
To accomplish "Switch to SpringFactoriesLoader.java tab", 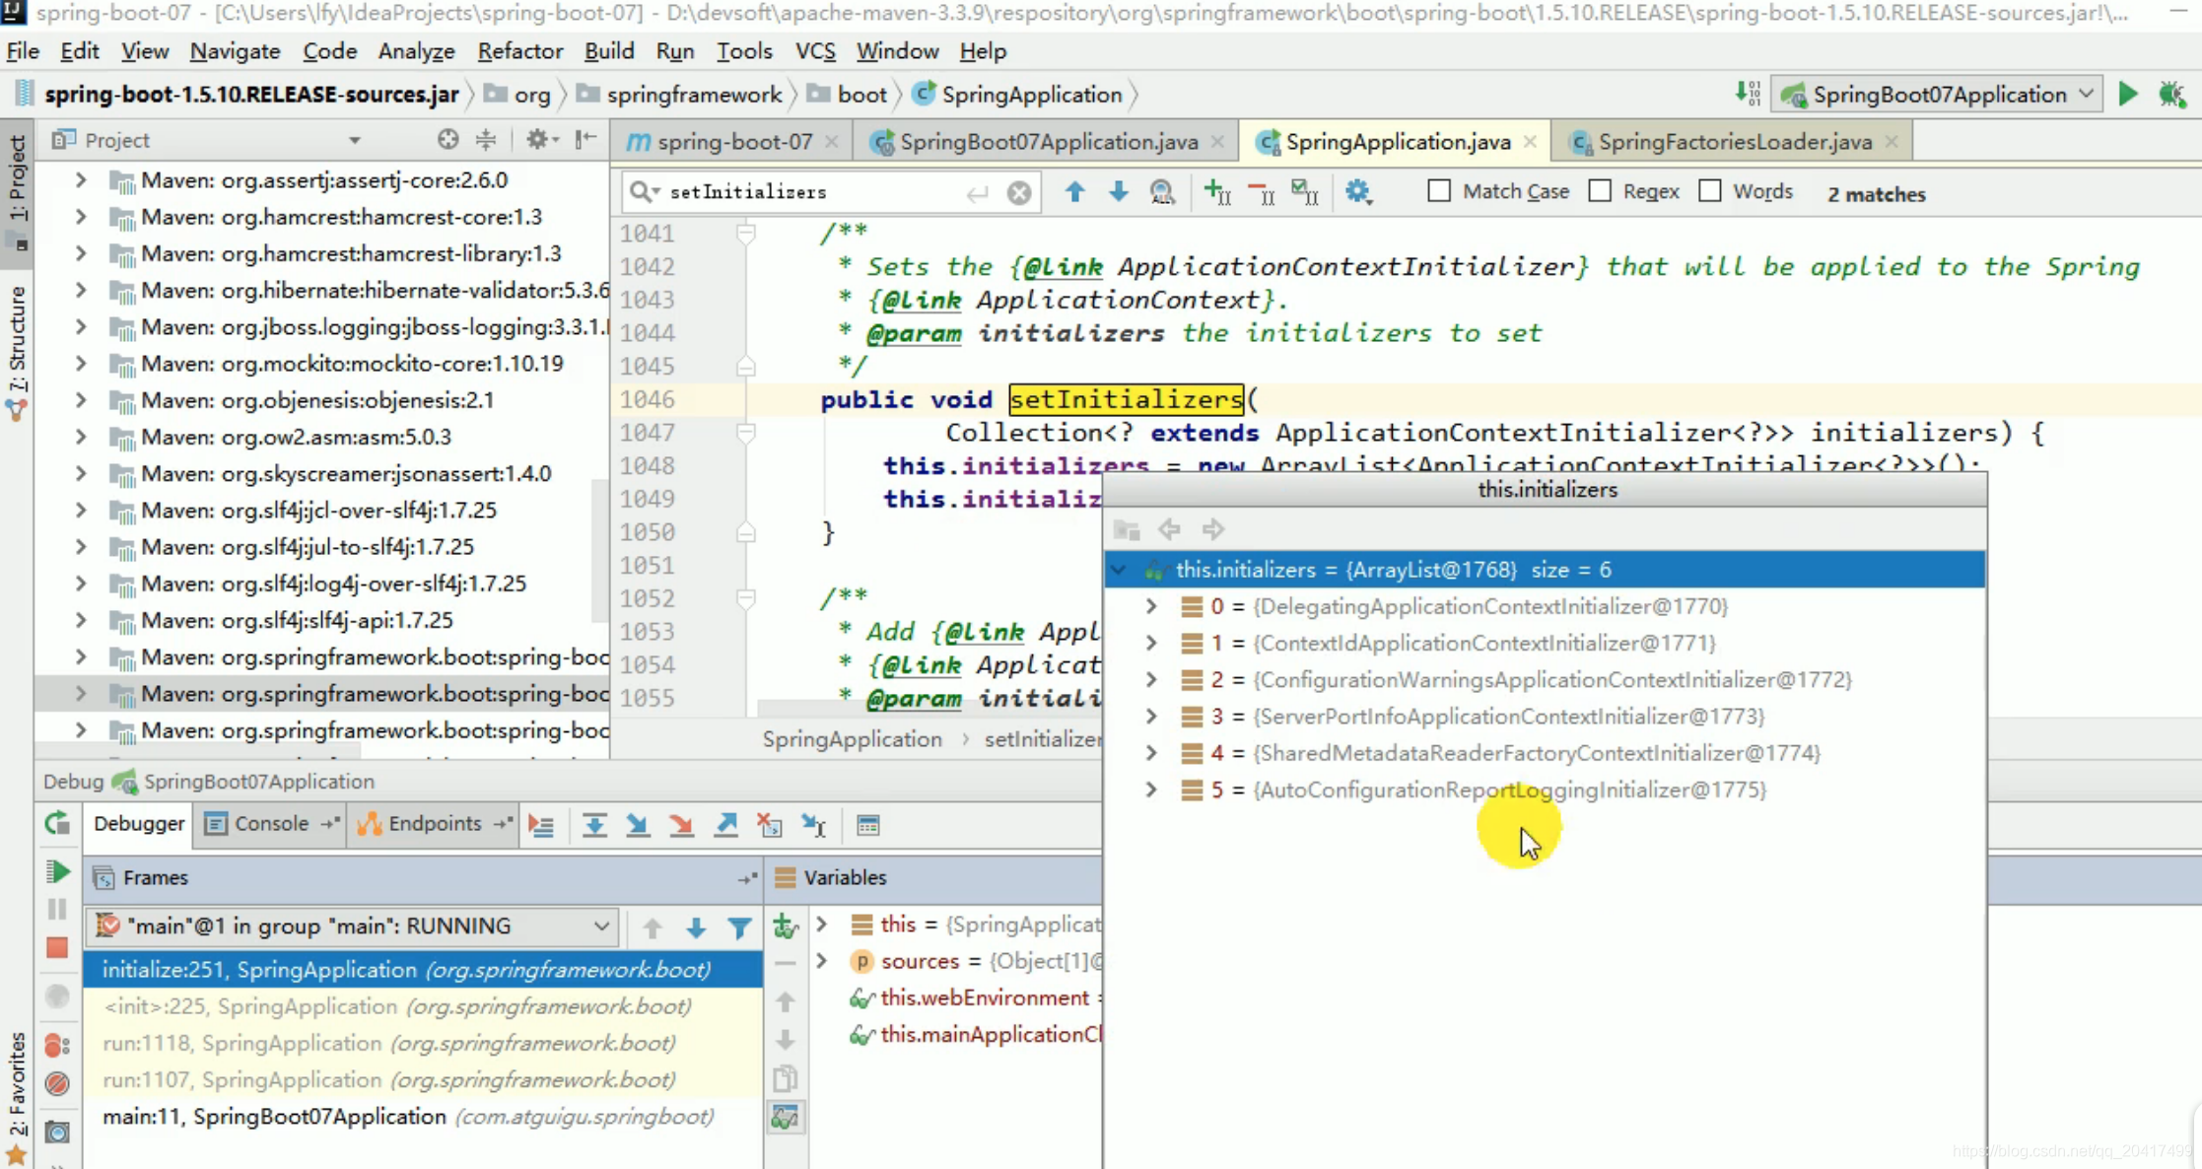I will point(1734,142).
